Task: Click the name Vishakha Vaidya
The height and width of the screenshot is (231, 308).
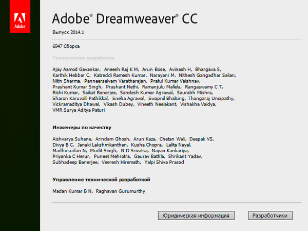Action: click(198, 104)
